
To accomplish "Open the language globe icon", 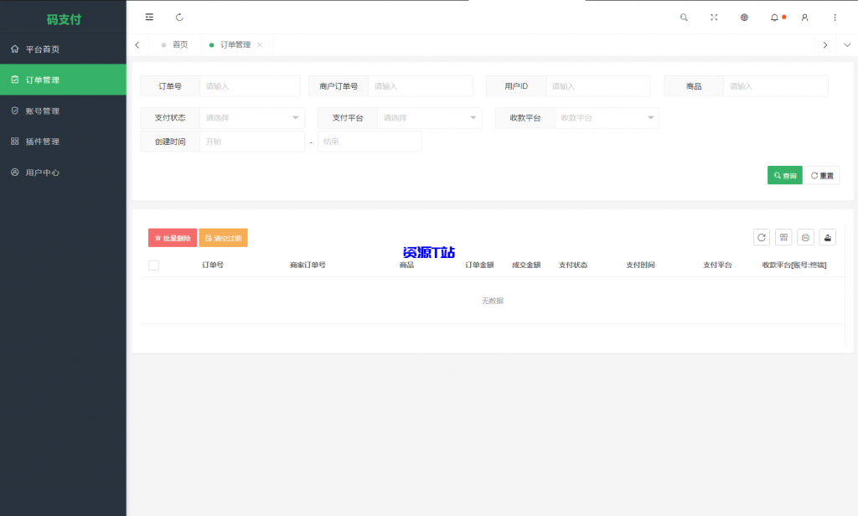I will pyautogui.click(x=744, y=17).
